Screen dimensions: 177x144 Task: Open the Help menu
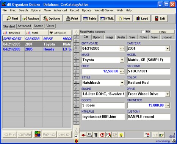coord(128,10)
